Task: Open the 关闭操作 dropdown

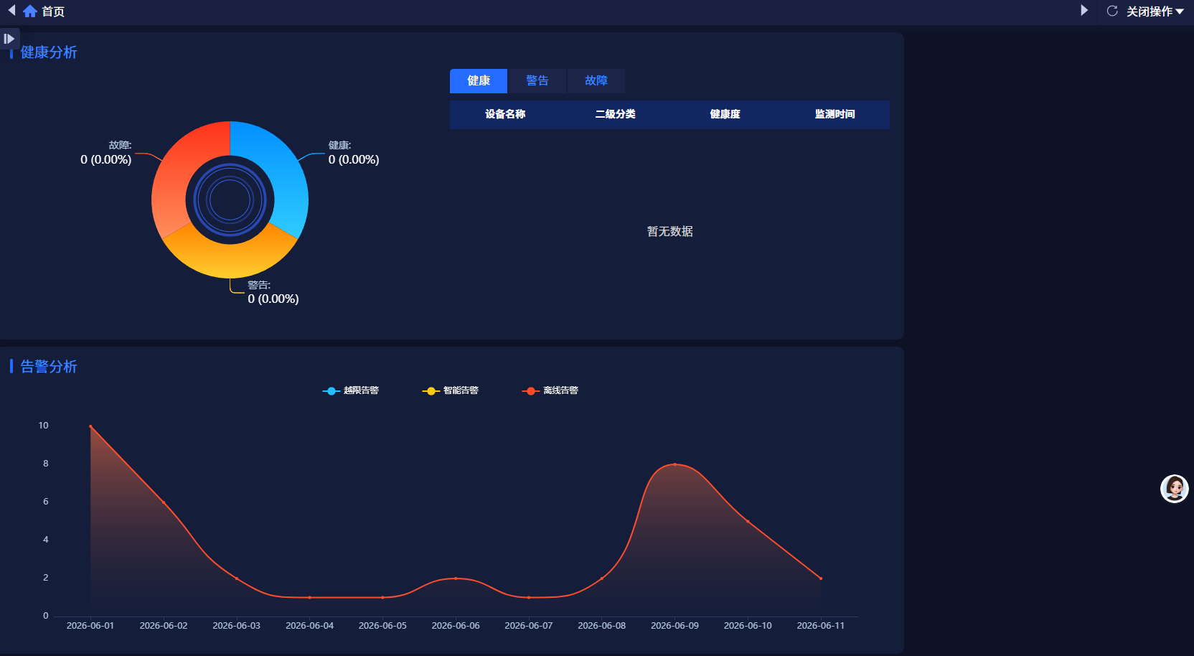Action: [x=1155, y=11]
